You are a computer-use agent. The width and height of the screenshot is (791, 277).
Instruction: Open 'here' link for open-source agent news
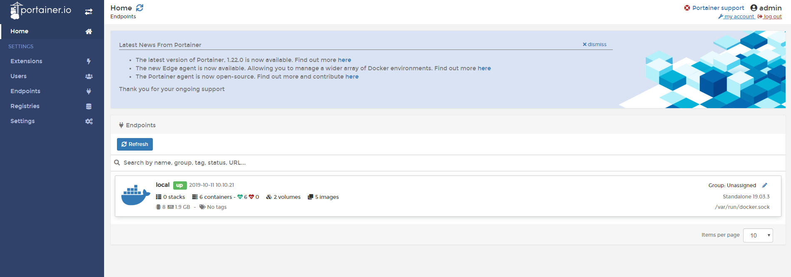(x=352, y=77)
